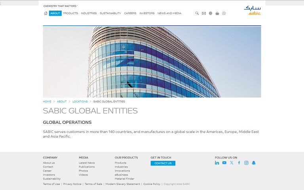The width and height of the screenshot is (304, 190).
Task: Click the Instagram icon
Action: (x=246, y=163)
